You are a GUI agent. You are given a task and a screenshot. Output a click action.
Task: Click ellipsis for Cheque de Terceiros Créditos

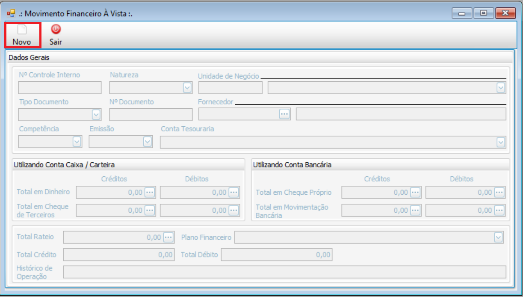[150, 210]
